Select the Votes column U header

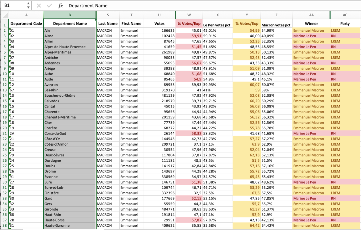tap(159, 15)
